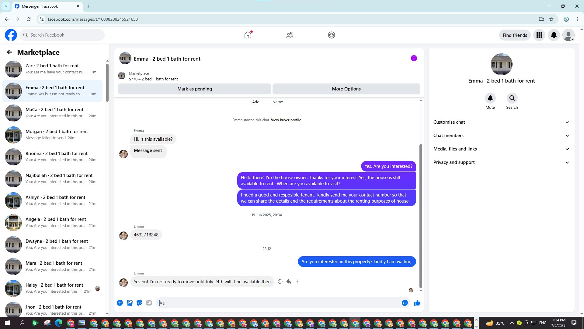Open the sticker chooser icon

(139, 303)
